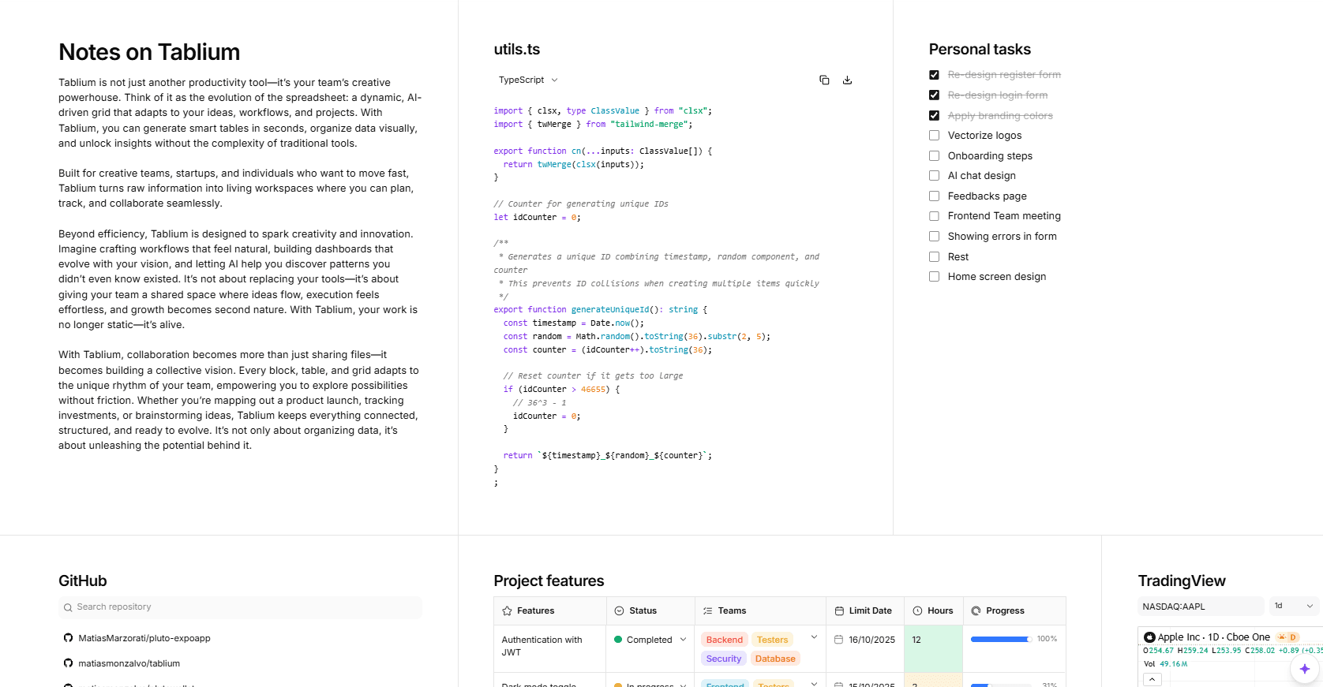Uncheck the Re-design register form task

934,75
